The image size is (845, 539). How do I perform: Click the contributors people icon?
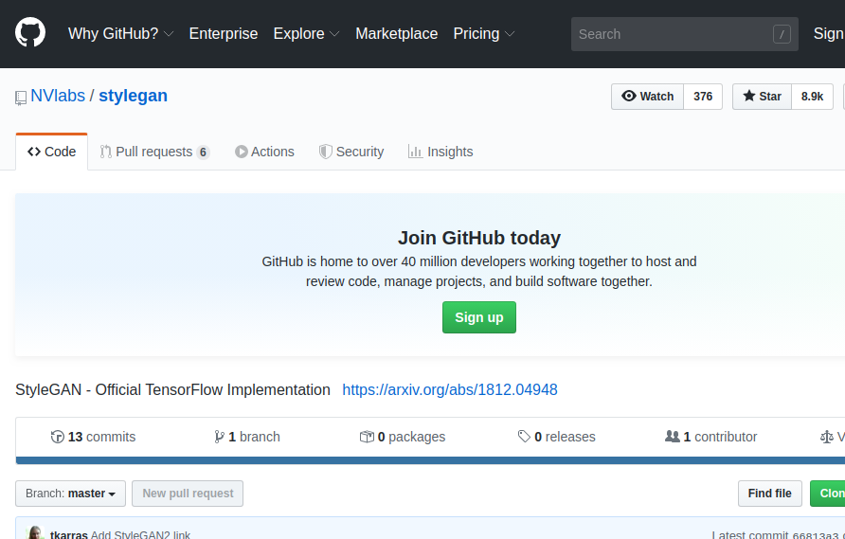(672, 436)
